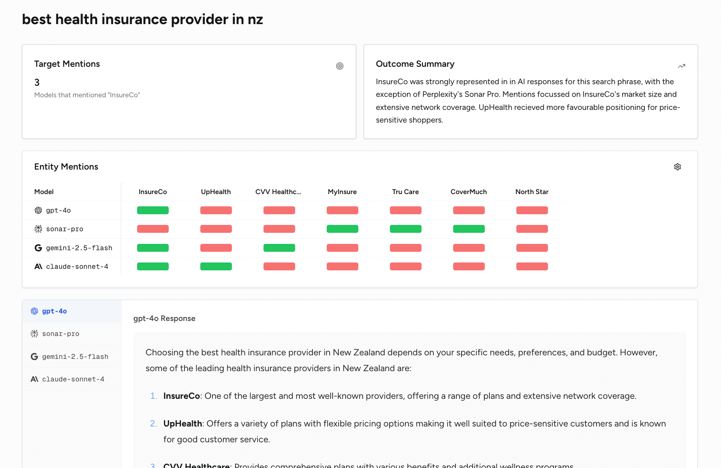
Task: Click the InsureCo column header
Action: (153, 192)
